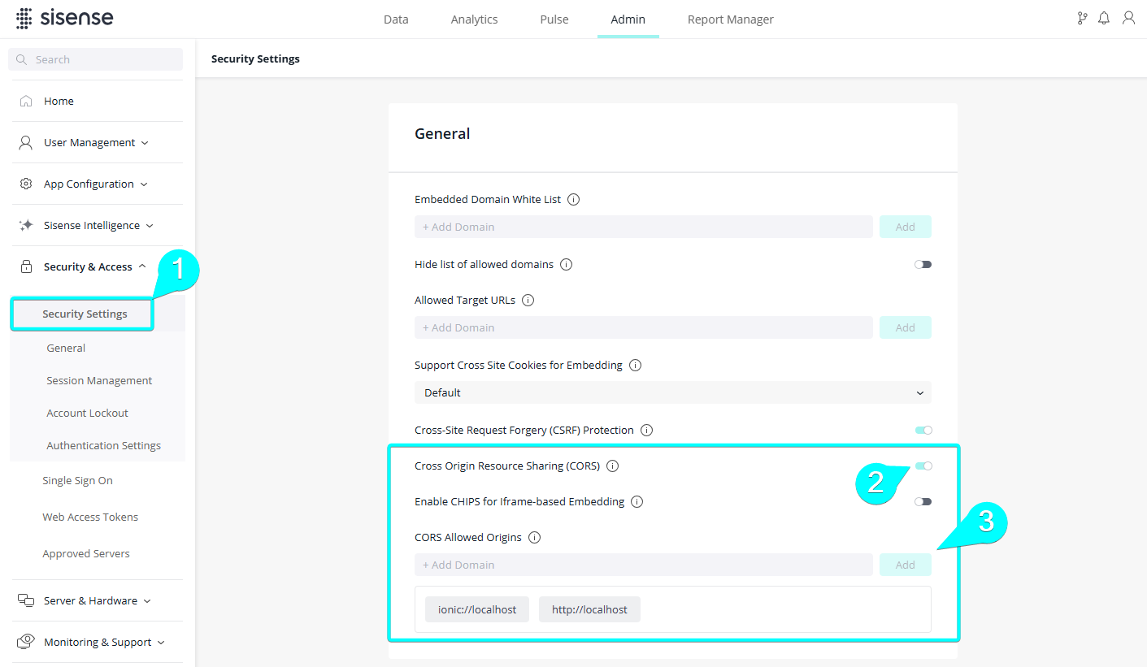Image resolution: width=1147 pixels, height=667 pixels.
Task: Open Single Sign On page
Action: [77, 480]
